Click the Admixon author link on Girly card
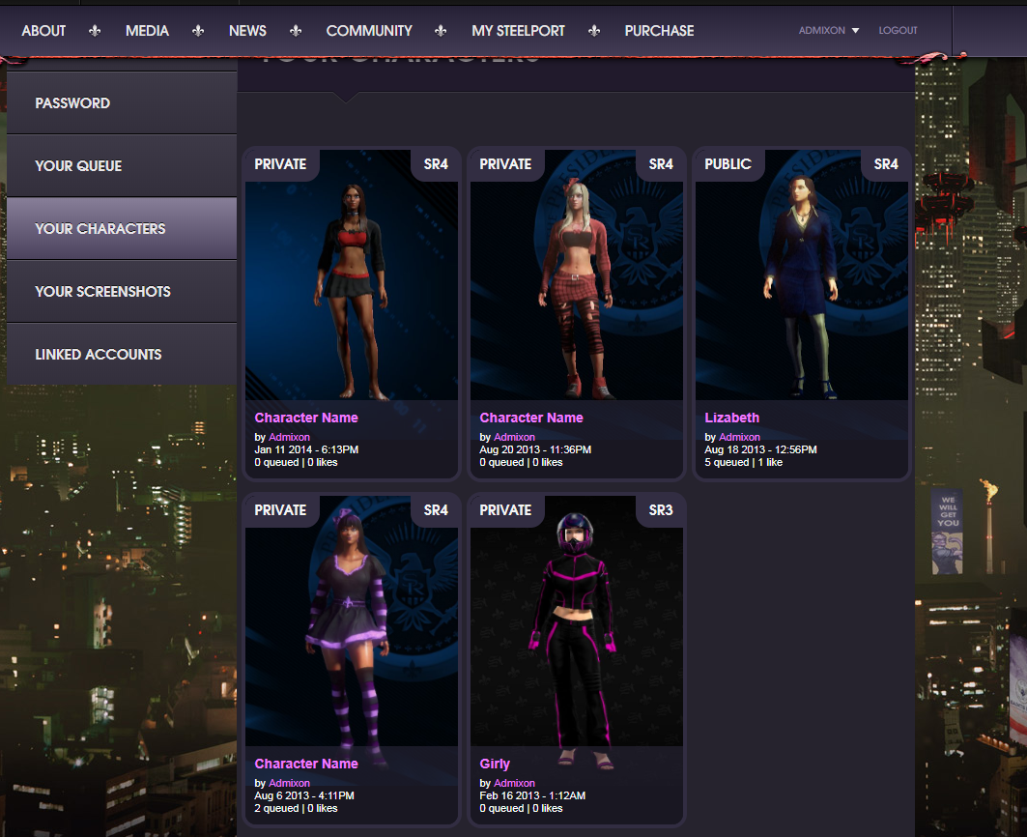 [514, 783]
